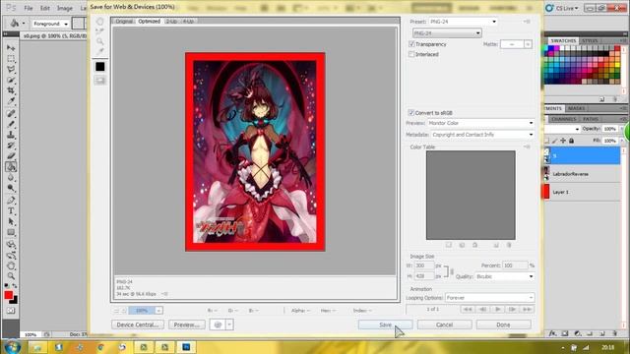Select the Rectangular Marquee tool

pyautogui.click(x=11, y=59)
